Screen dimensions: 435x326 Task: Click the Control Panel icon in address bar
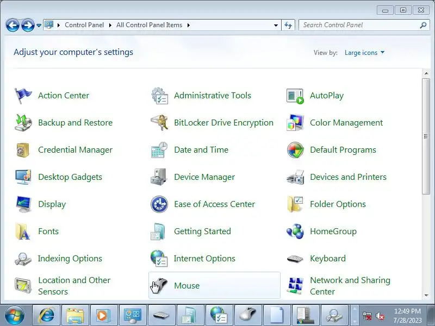pyautogui.click(x=49, y=25)
